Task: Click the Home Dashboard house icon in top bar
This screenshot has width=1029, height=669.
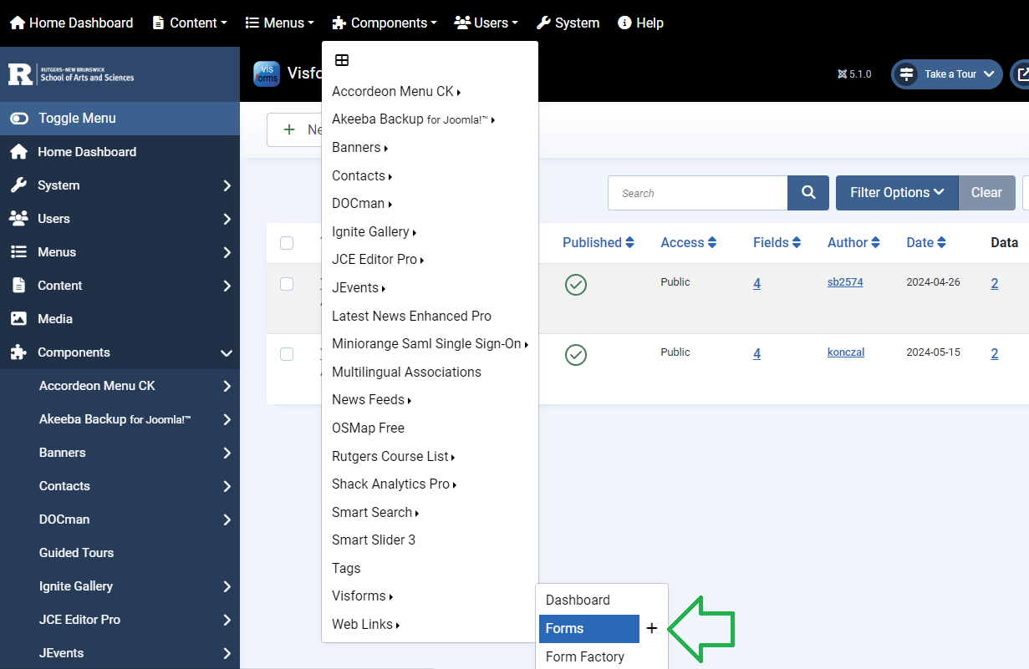Action: coord(18,23)
